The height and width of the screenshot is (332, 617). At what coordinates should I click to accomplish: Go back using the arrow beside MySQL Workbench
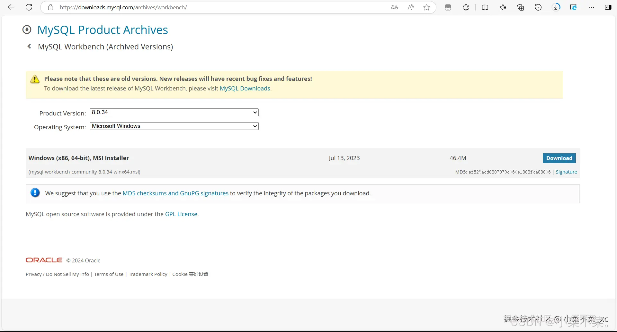29,47
